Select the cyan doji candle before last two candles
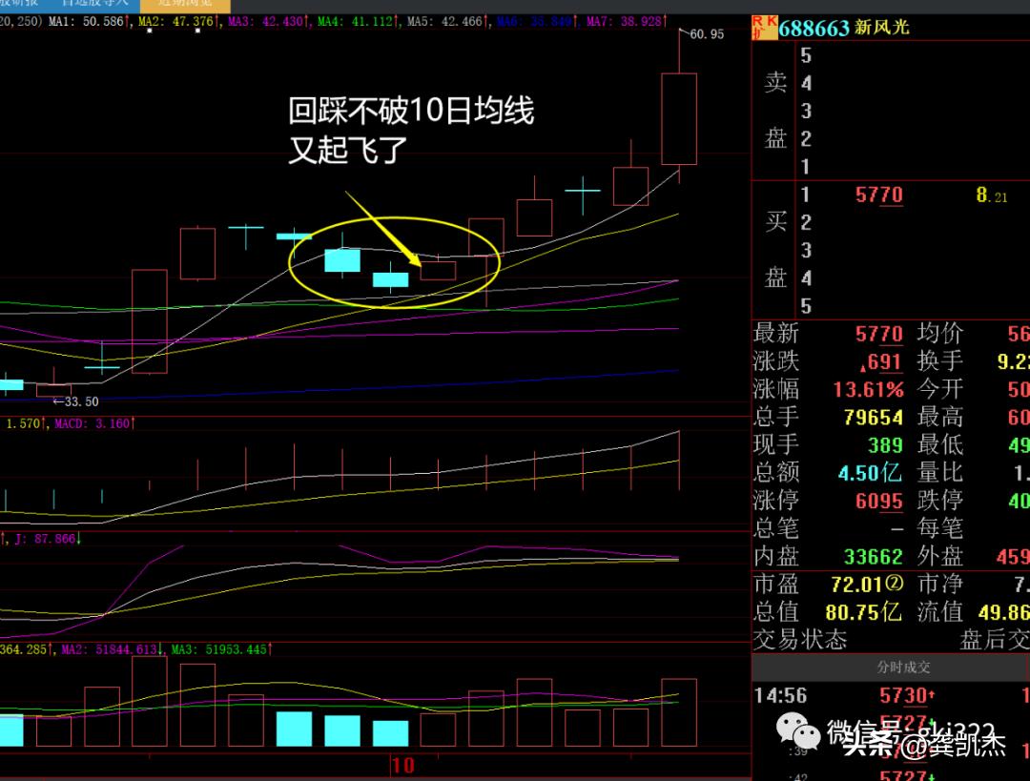This screenshot has width=1030, height=781. click(x=583, y=191)
